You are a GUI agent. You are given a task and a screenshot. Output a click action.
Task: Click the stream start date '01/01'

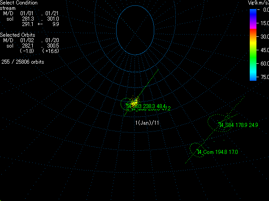tap(27, 13)
